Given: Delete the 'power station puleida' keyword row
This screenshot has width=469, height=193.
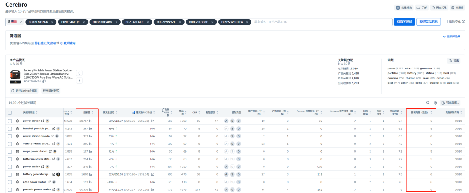Looking at the screenshot, I should pos(17,136).
